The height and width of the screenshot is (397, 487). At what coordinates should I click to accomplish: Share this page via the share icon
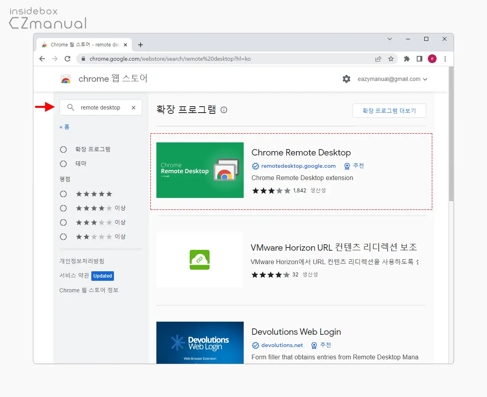(x=378, y=59)
